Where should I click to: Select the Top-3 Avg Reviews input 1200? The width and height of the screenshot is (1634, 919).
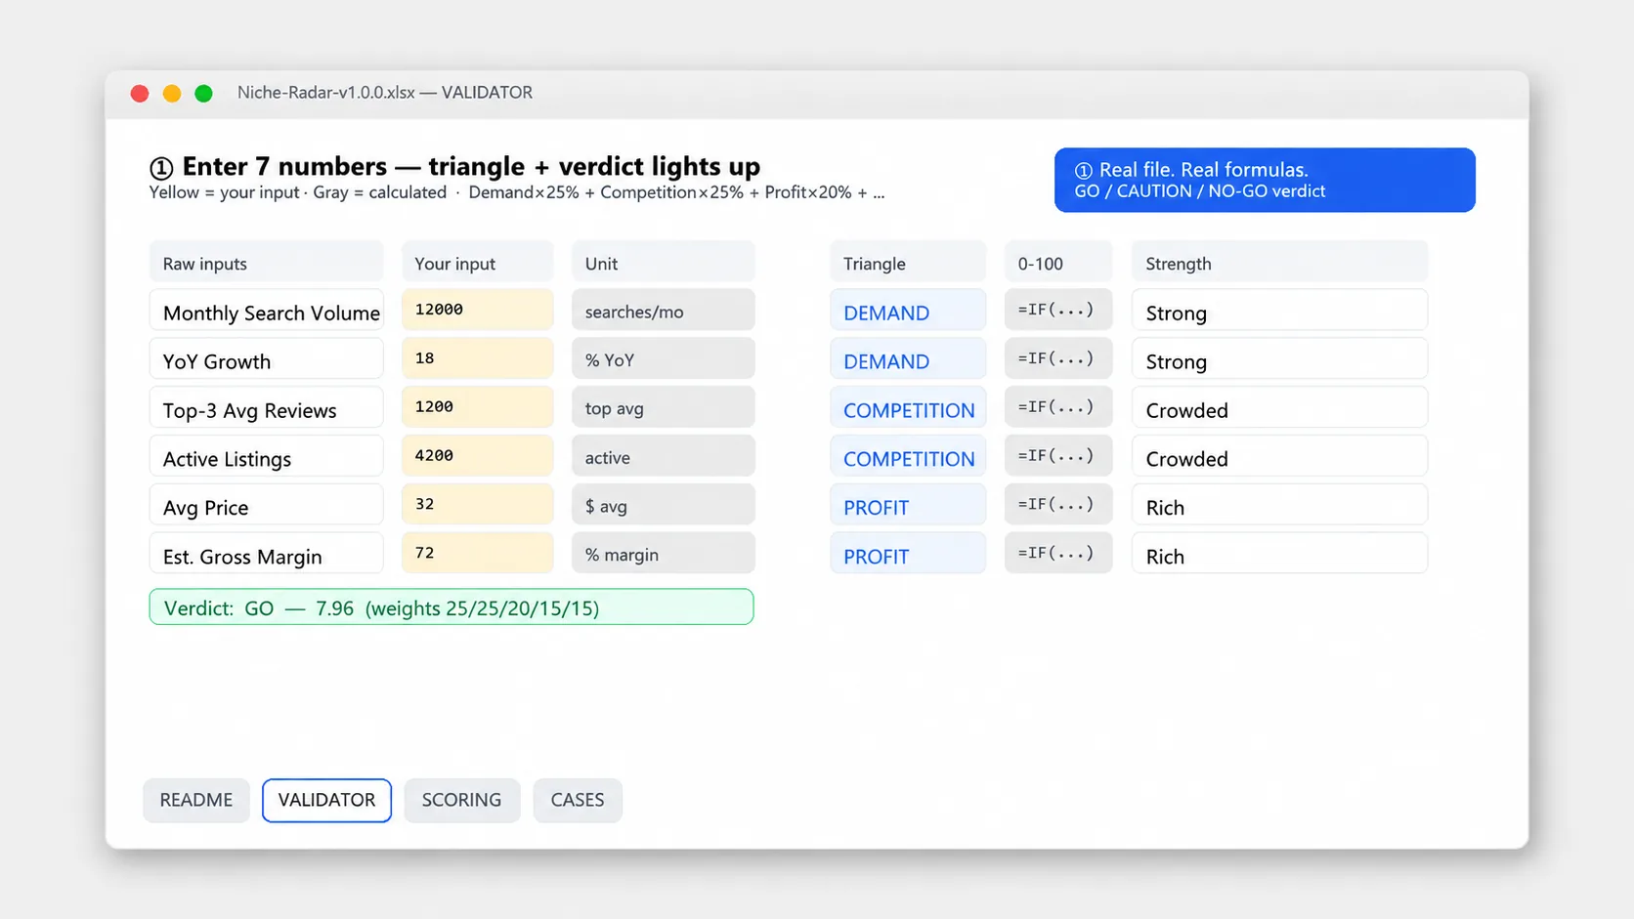(x=478, y=407)
